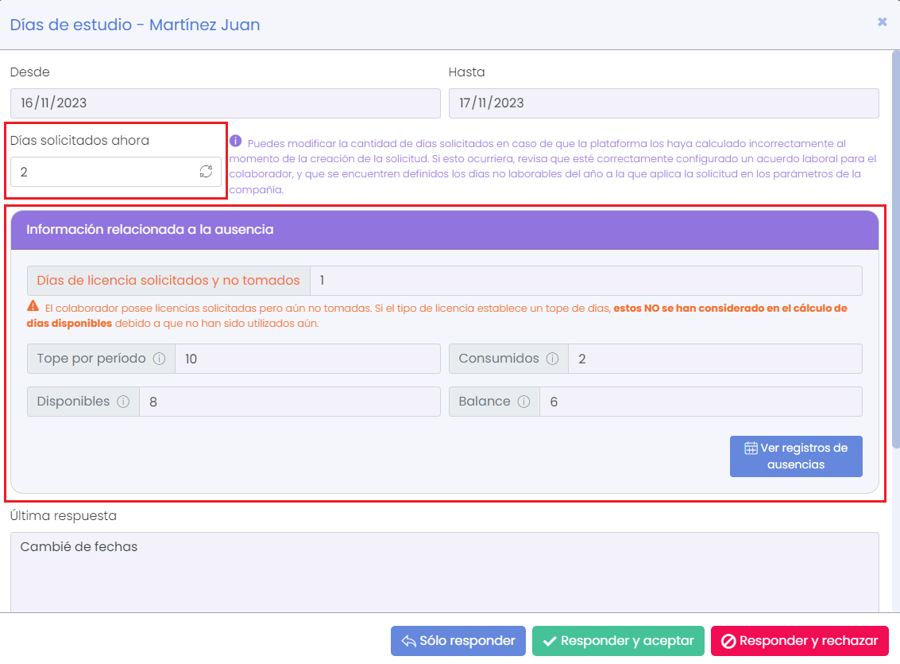Click the Balance value field
This screenshot has height=664, width=900.
[x=700, y=402]
